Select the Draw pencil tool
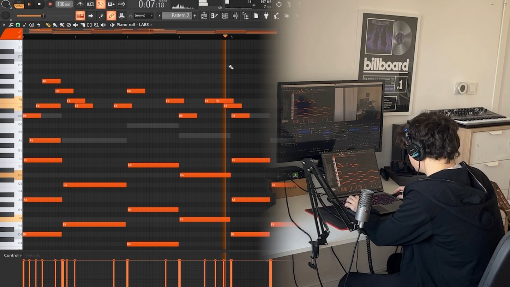This screenshot has width=510, height=287. 48,25
